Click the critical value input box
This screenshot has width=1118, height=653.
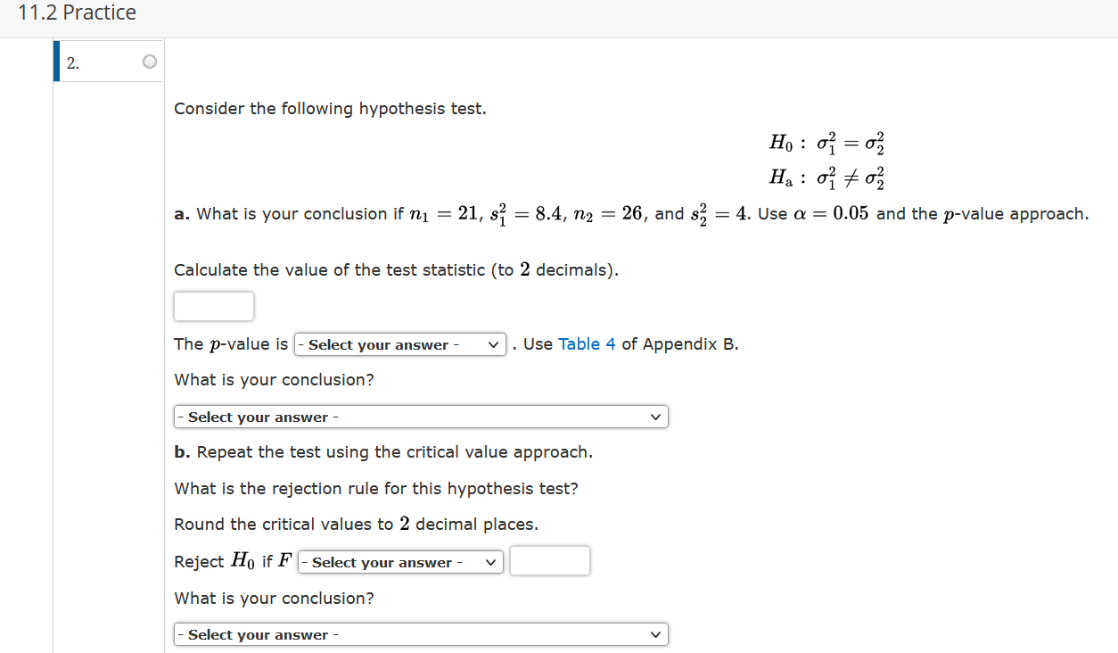(549, 560)
